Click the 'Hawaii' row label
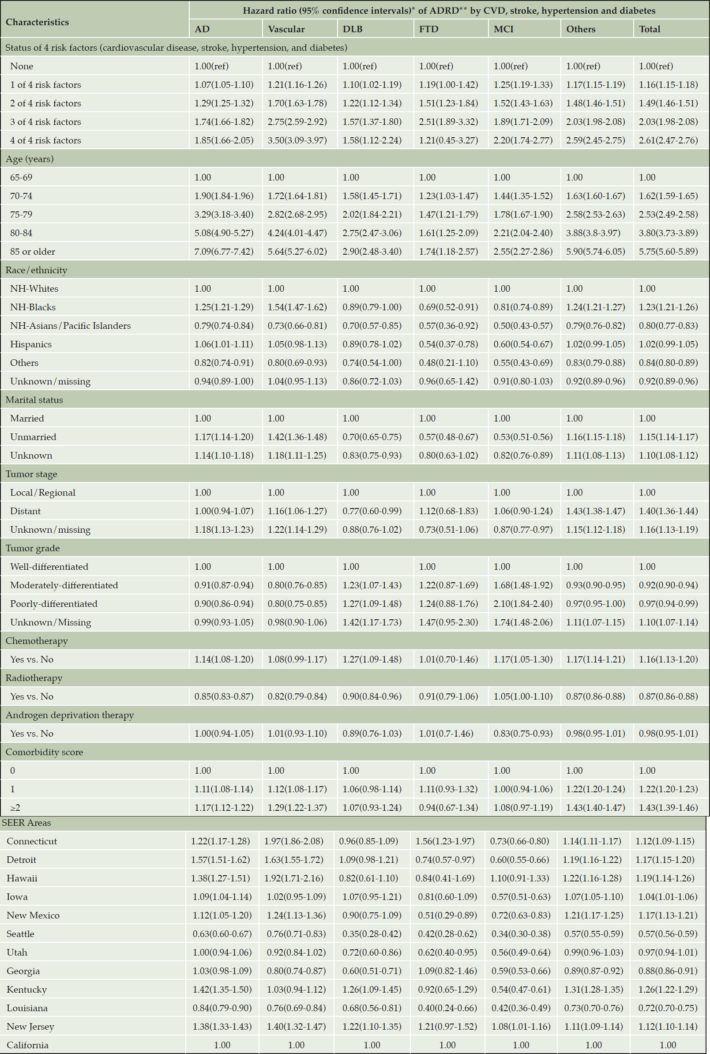710x1054 pixels. [x=22, y=878]
